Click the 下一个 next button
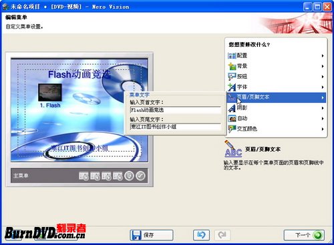Screen dimensions: 334x245 (304, 235)
